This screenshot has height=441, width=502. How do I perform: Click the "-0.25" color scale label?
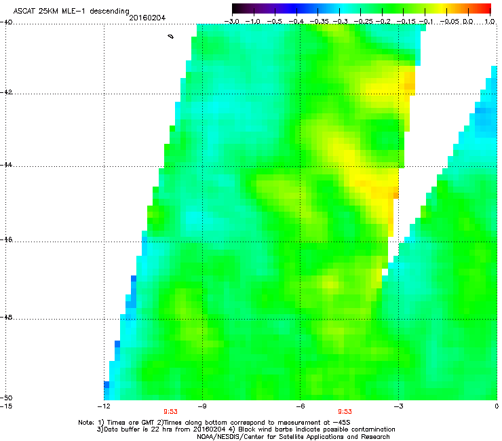pos(361,22)
